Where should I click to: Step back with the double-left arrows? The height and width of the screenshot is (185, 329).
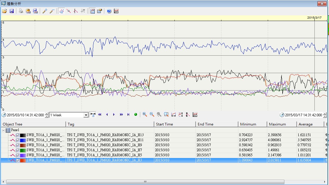coord(100,115)
